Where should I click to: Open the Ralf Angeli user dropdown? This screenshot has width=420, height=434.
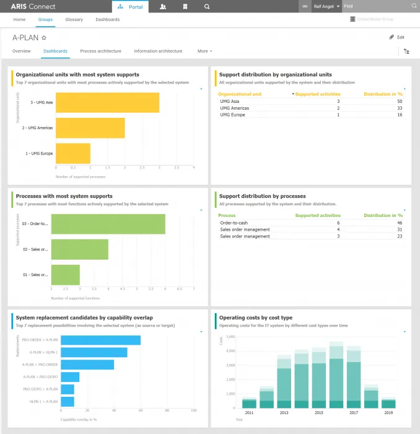(x=326, y=6)
